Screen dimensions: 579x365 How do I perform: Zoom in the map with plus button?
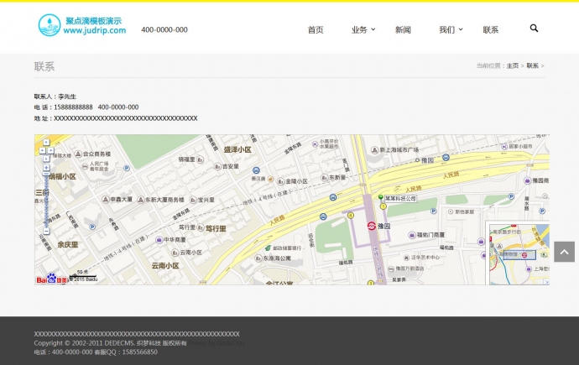46,168
